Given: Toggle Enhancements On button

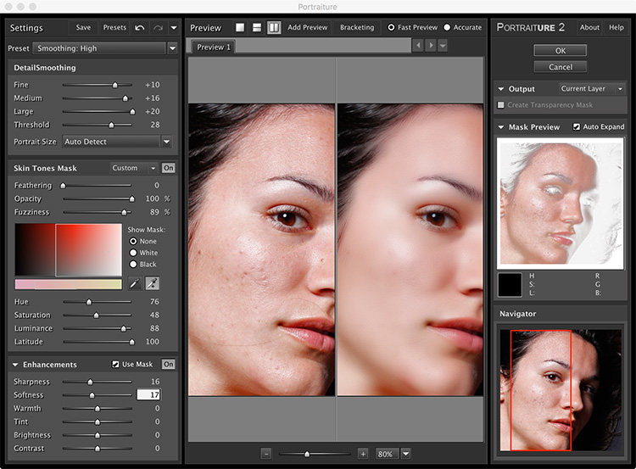Looking at the screenshot, I should 169,365.
